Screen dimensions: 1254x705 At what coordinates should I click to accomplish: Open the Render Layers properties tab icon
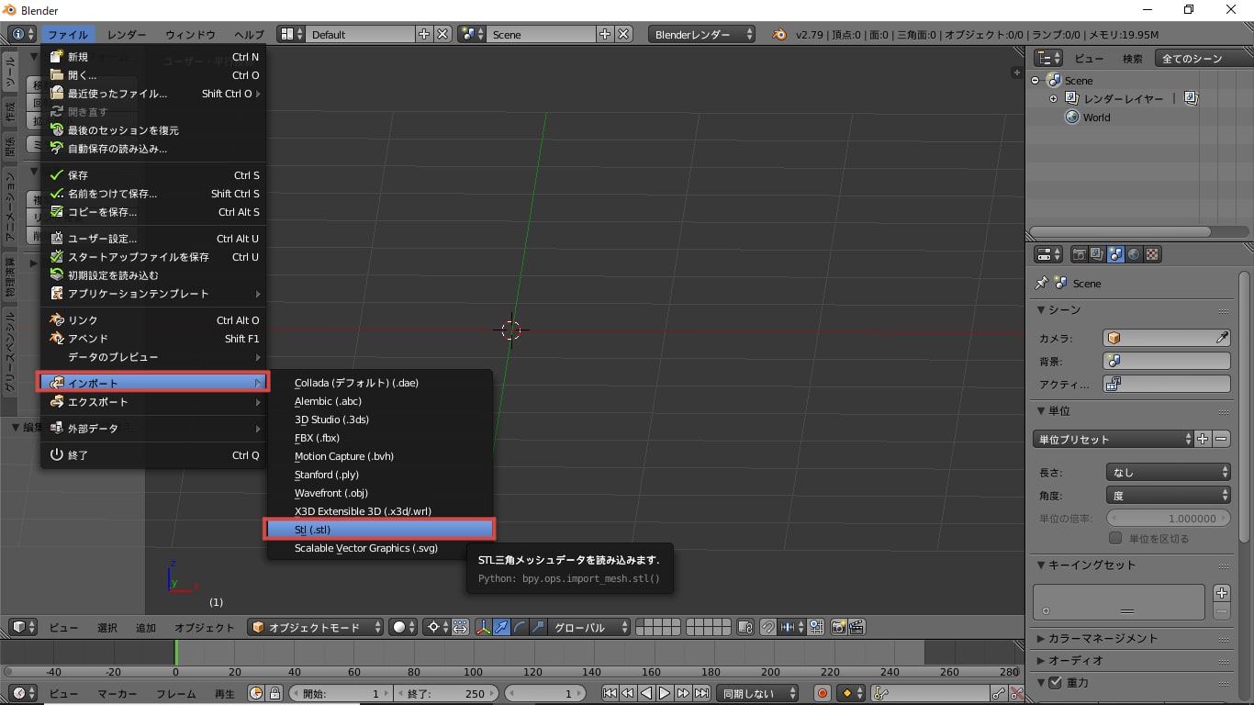pyautogui.click(x=1097, y=254)
